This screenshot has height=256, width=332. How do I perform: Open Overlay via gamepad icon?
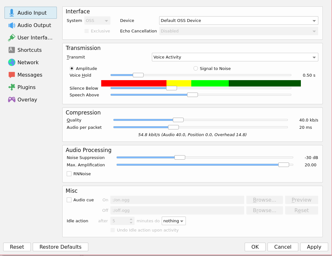[x=12, y=100]
